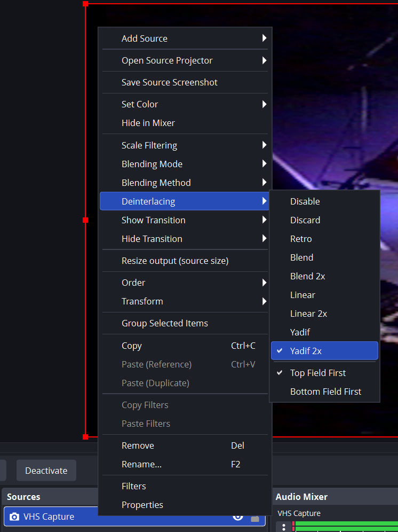Open the Audio Mixer three-dot options menu
Screen dimensions: 398x532
pyautogui.click(x=284, y=527)
